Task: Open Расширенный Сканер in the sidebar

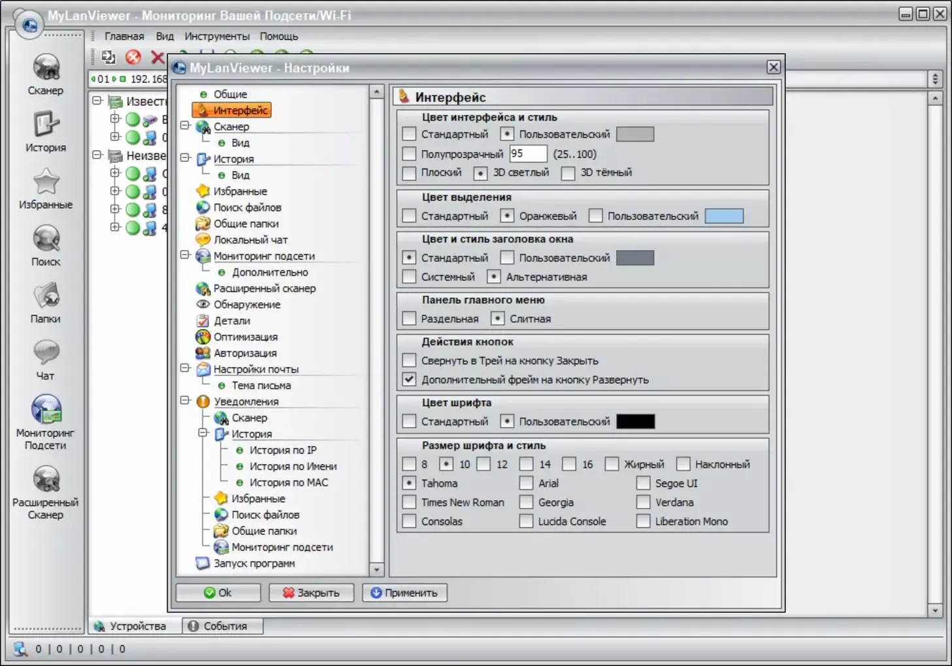Action: coord(46,480)
